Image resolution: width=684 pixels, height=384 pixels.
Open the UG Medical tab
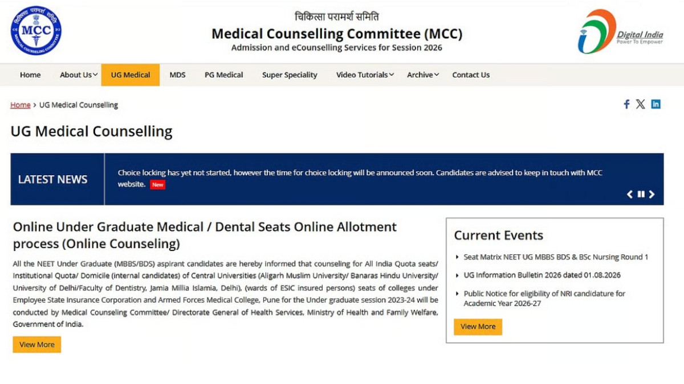pos(131,75)
